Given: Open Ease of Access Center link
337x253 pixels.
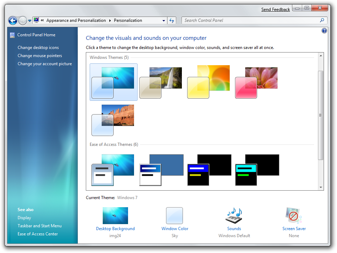Looking at the screenshot, I should [x=38, y=234].
